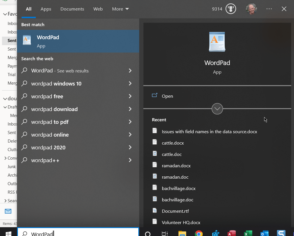294x236 pixels.
Task: Open Task View on the taskbar
Action: pyautogui.click(x=165, y=234)
